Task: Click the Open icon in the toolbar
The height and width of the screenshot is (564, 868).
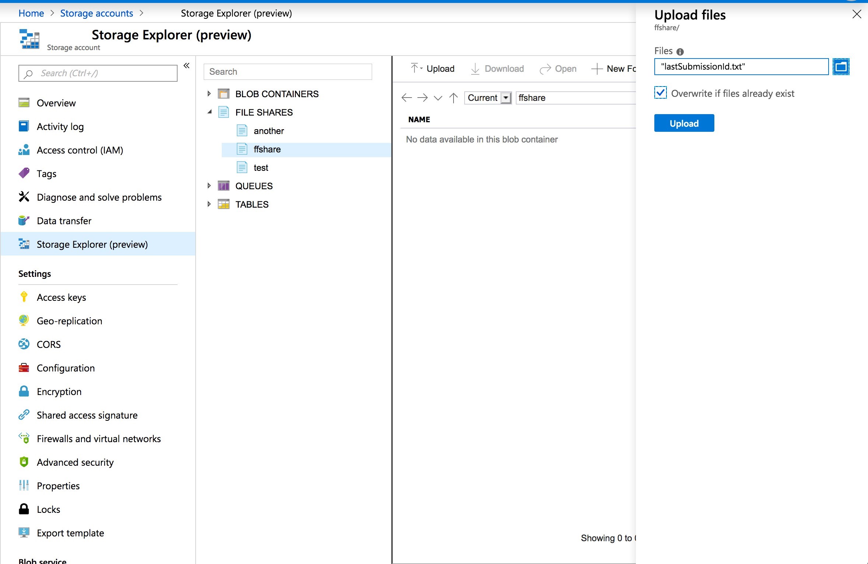Action: pos(545,69)
